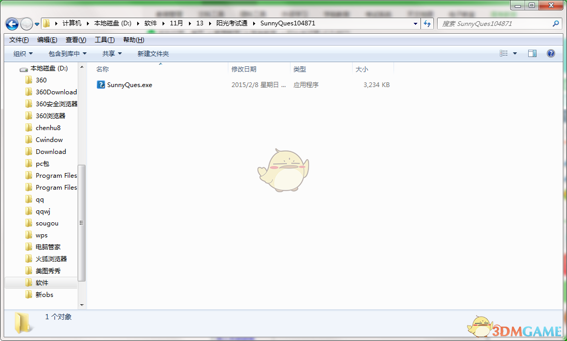Open the 帮助(H) menu
This screenshot has height=341, width=567.
click(134, 40)
